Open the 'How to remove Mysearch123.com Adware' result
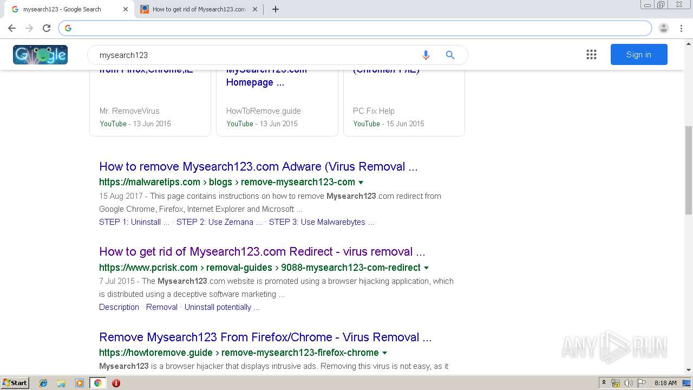This screenshot has height=390, width=693. [258, 166]
